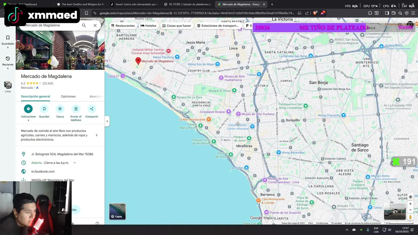Toggle the Capas layers view
This screenshot has height=235, width=418.
117,211
